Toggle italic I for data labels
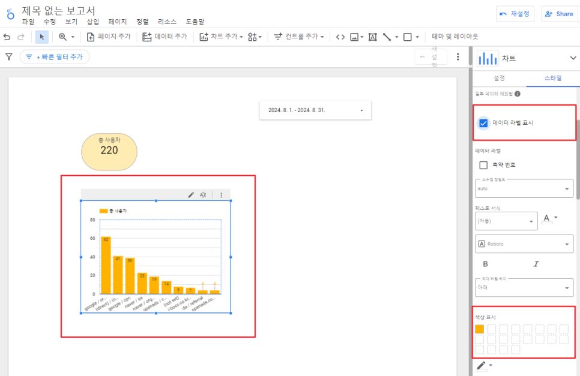 536,264
